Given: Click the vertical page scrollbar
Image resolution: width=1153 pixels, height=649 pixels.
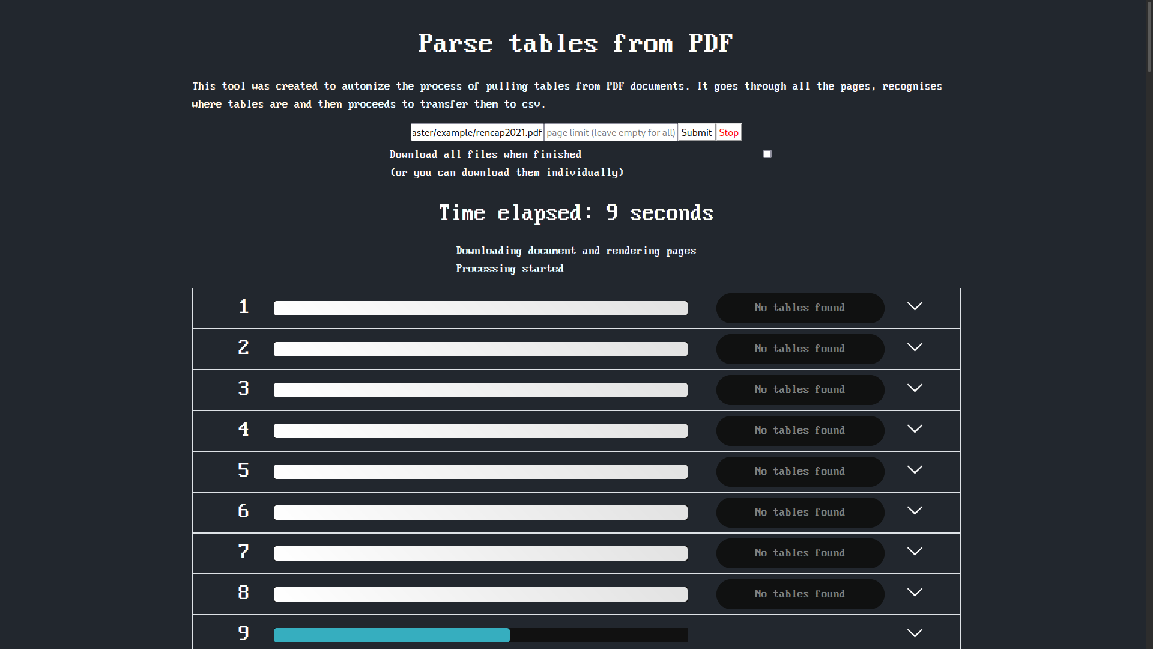Looking at the screenshot, I should (x=1149, y=36).
